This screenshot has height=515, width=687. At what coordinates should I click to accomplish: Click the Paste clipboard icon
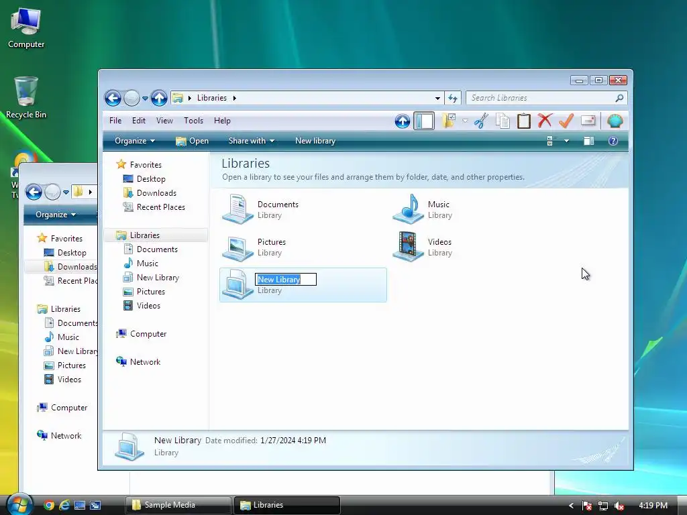[x=523, y=121]
